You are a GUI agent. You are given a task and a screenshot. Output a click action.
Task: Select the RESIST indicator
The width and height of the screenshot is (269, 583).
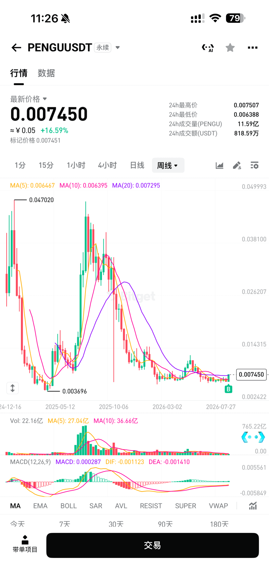(151, 506)
